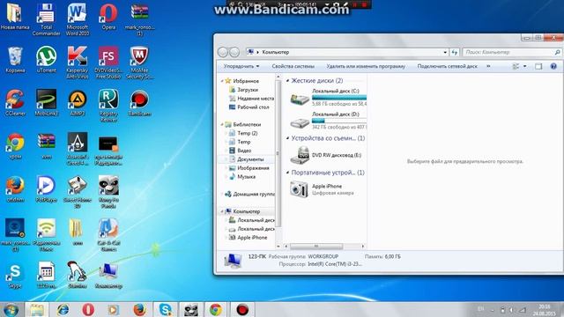Launch Google Chrome desktop shortcut
Image resolution: width=564 pixels, height=317 pixels.
(x=15, y=146)
